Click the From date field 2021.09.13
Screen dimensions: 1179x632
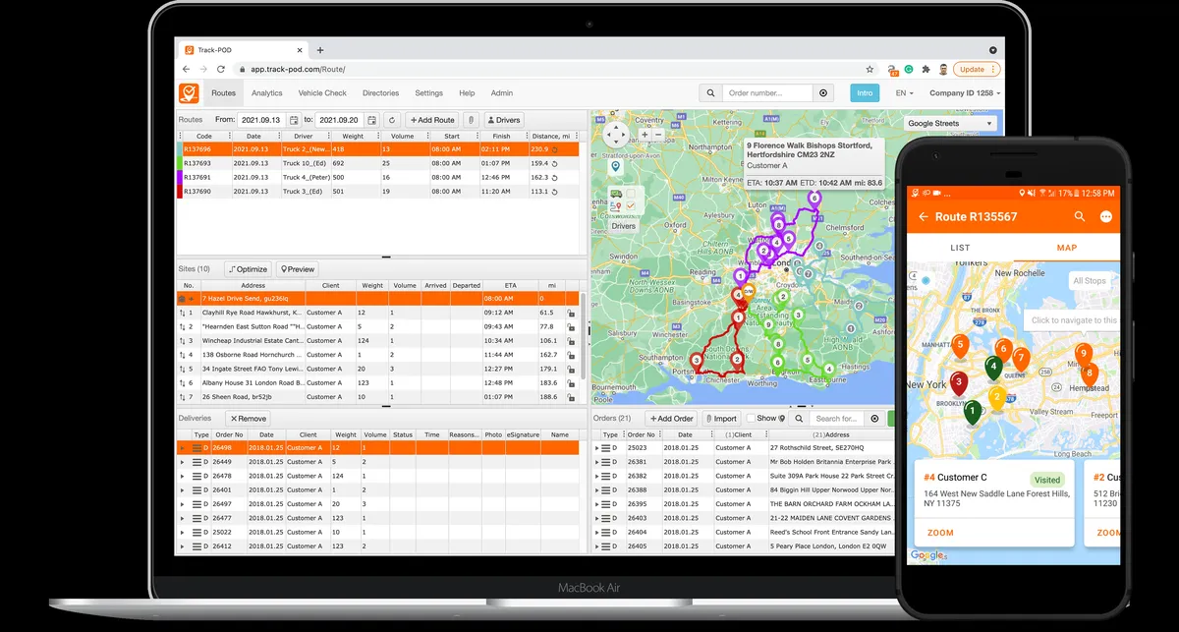pos(262,120)
